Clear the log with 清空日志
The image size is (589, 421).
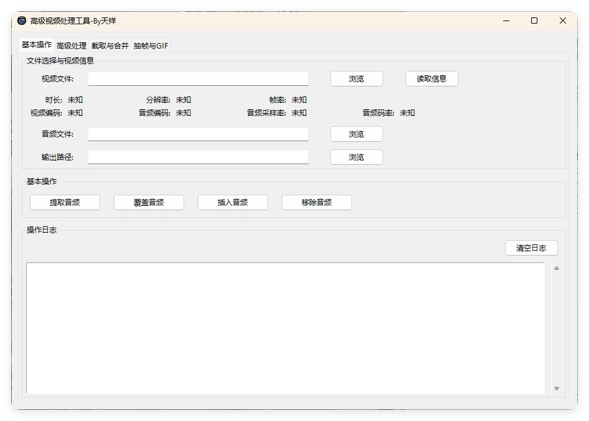click(531, 248)
